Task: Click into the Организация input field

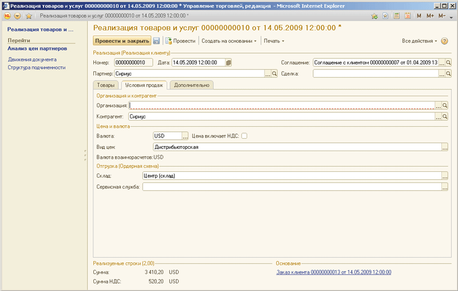Action: tap(281, 105)
